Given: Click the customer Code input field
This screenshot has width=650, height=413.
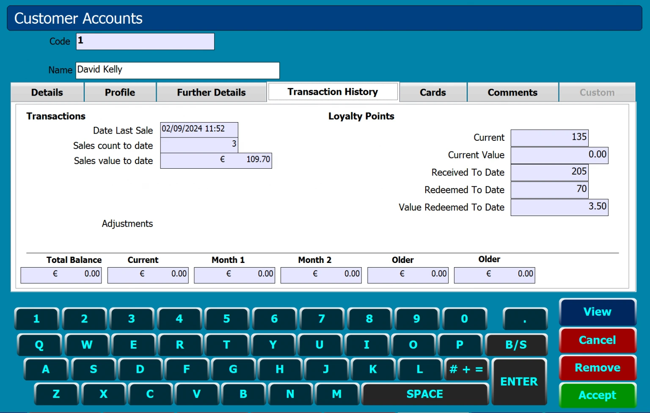Looking at the screenshot, I should click(x=145, y=41).
